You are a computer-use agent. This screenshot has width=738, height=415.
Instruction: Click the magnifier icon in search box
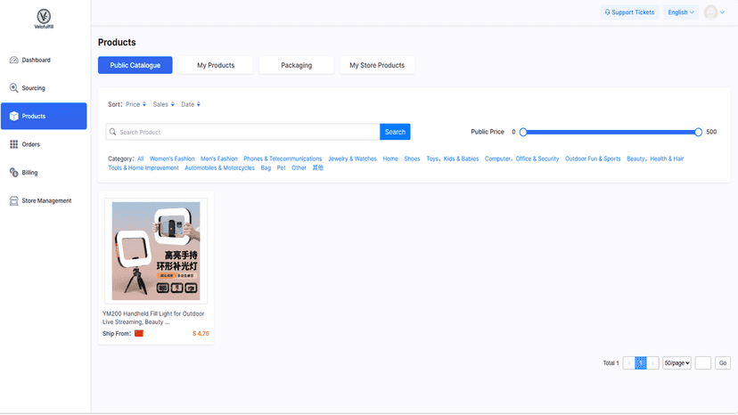(x=112, y=132)
